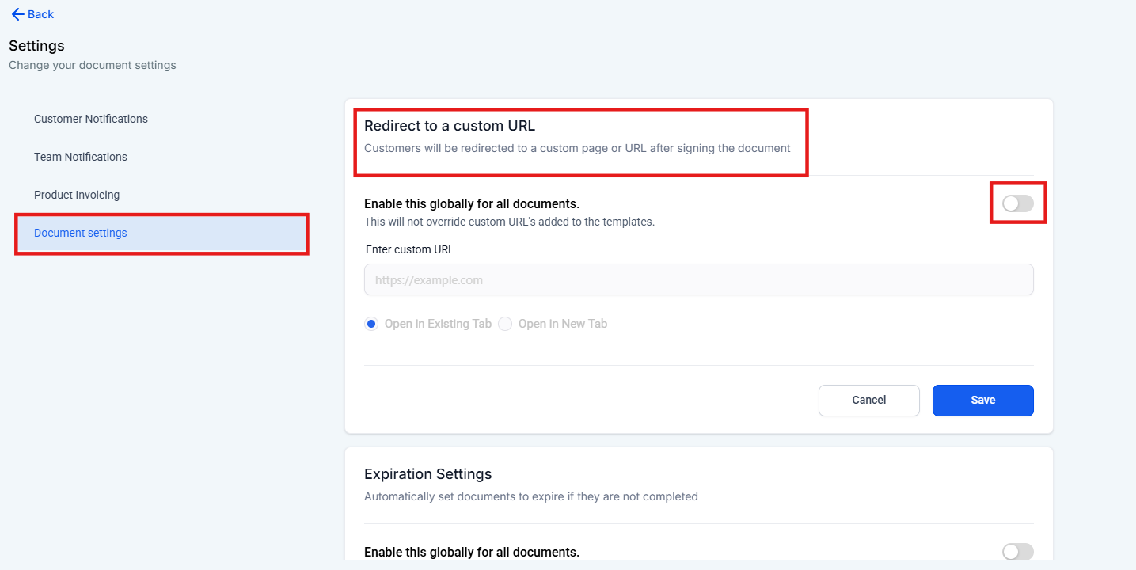This screenshot has height=570, width=1136.
Task: Click the Expiration Settings heading
Action: click(x=427, y=474)
